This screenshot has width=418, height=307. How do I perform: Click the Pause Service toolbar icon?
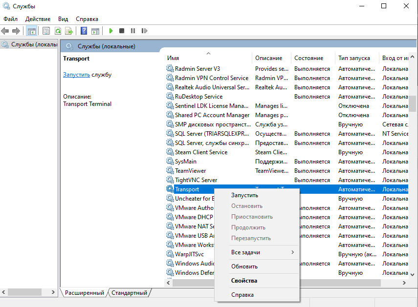[x=133, y=31]
